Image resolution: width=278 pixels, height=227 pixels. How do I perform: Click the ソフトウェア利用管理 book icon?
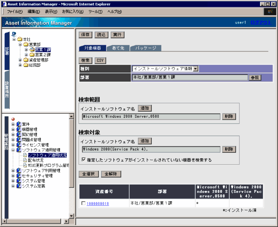pyautogui.click(x=19, y=171)
